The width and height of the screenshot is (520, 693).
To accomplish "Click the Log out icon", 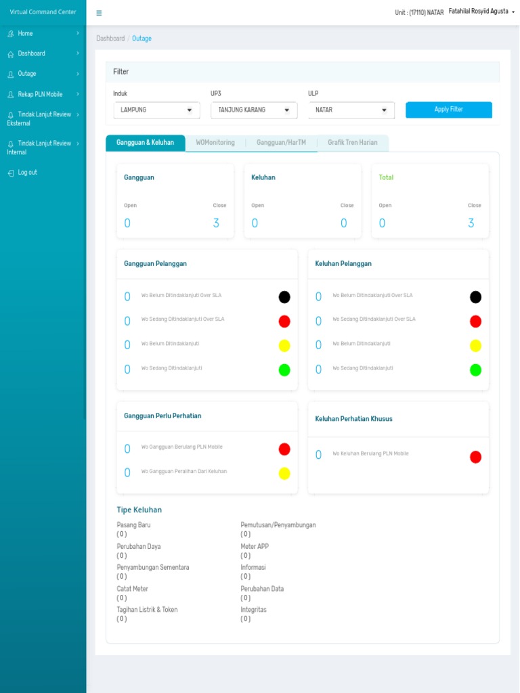I will pos(10,173).
